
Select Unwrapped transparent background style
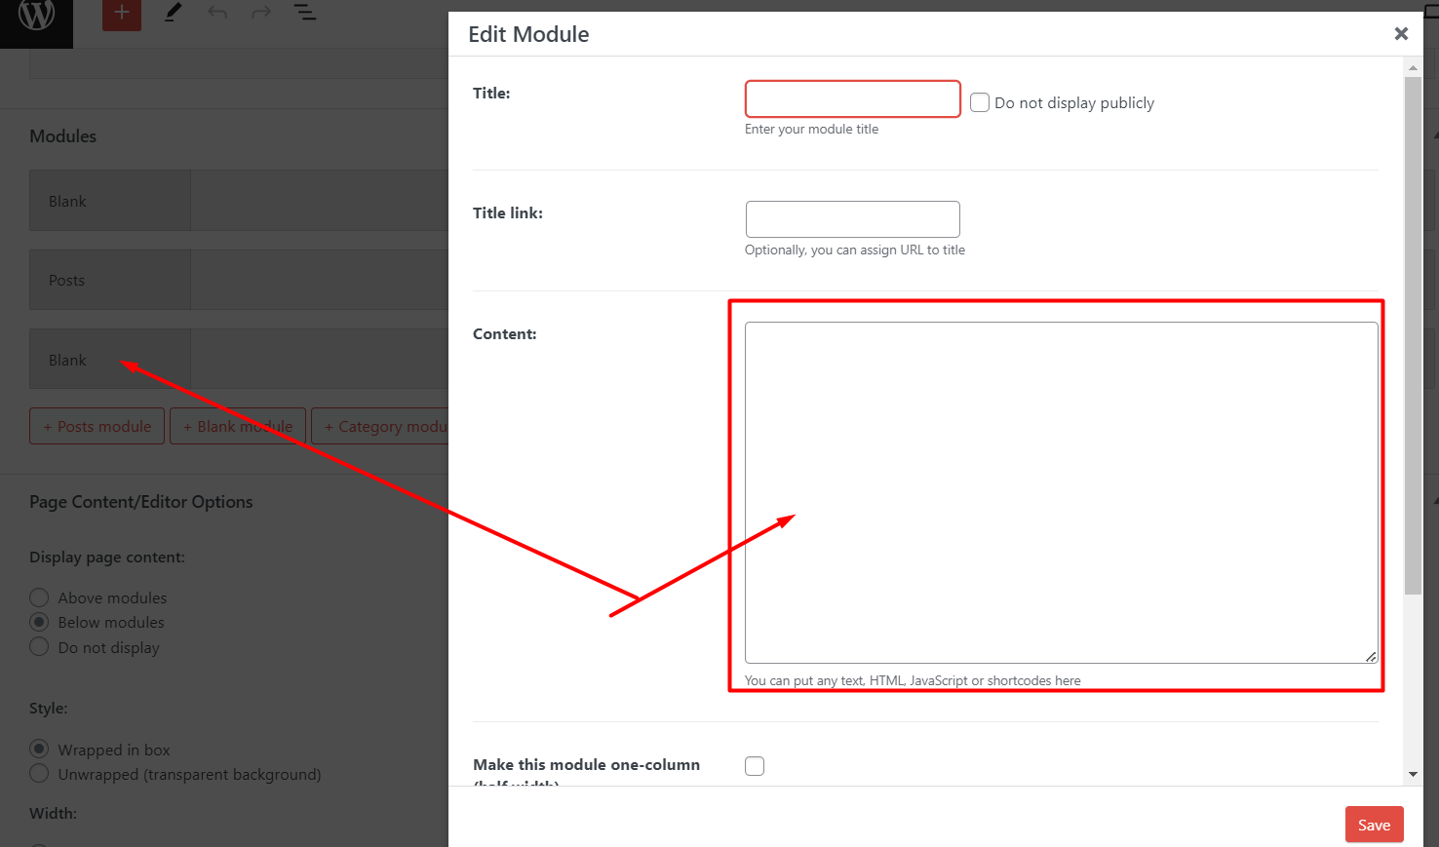coord(39,774)
